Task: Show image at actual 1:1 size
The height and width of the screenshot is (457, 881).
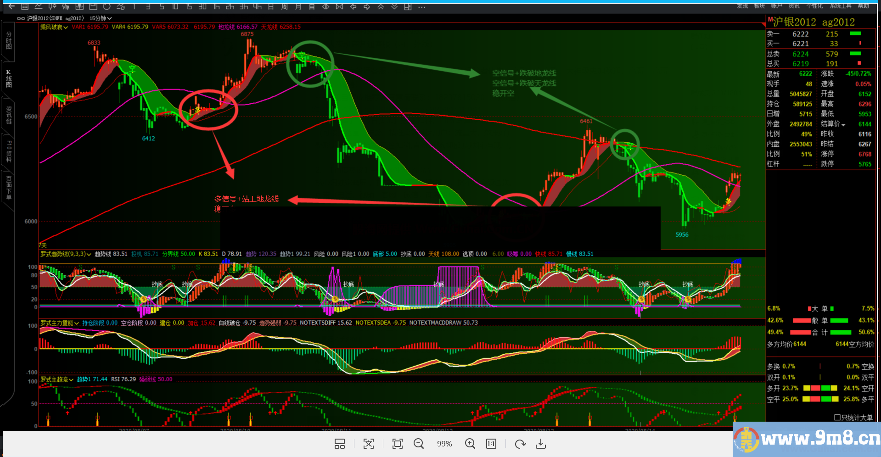Action: pos(491,444)
